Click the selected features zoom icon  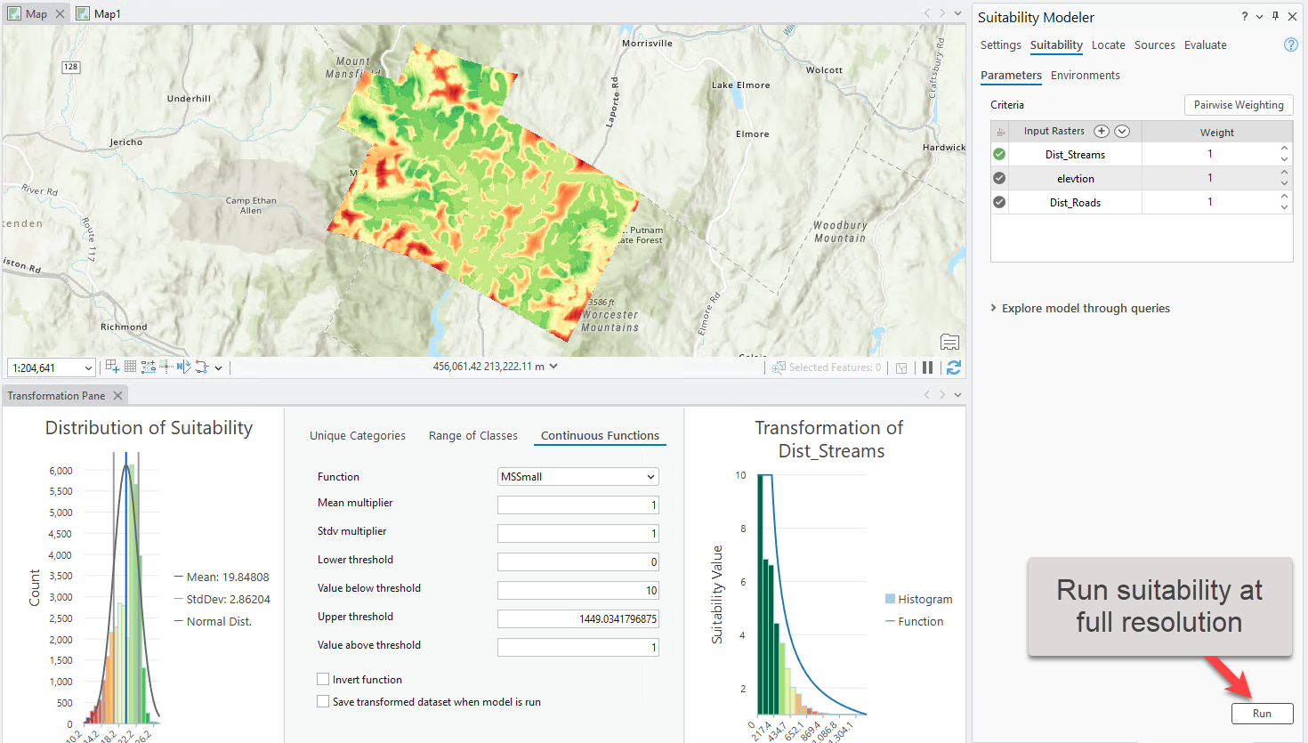click(x=779, y=367)
